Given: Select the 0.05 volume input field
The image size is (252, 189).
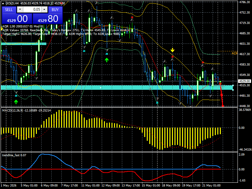Looking at the screenshot, I should pyautogui.click(x=32, y=9).
